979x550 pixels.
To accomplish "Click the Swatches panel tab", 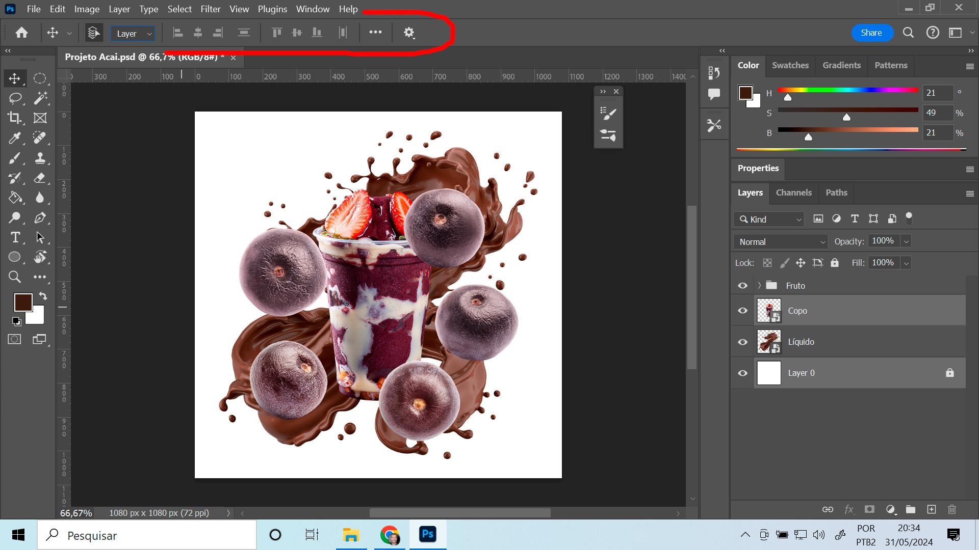I will click(x=790, y=65).
